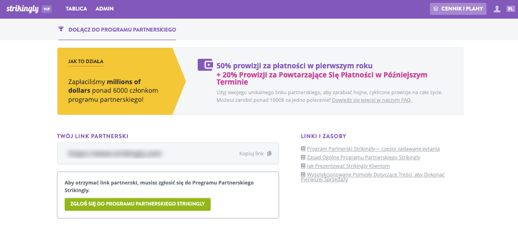Click the purple wallet icon
This screenshot has height=228, width=518.
click(x=205, y=65)
